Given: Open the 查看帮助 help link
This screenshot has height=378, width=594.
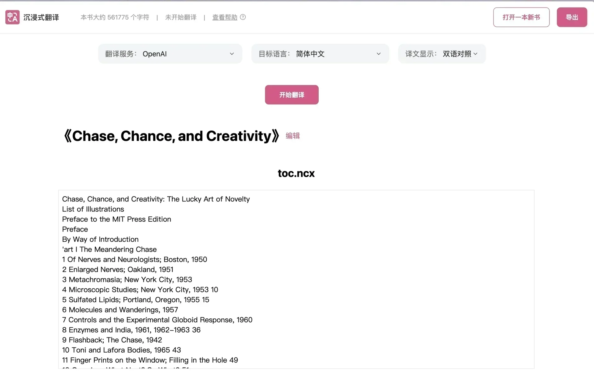Looking at the screenshot, I should pyautogui.click(x=225, y=17).
